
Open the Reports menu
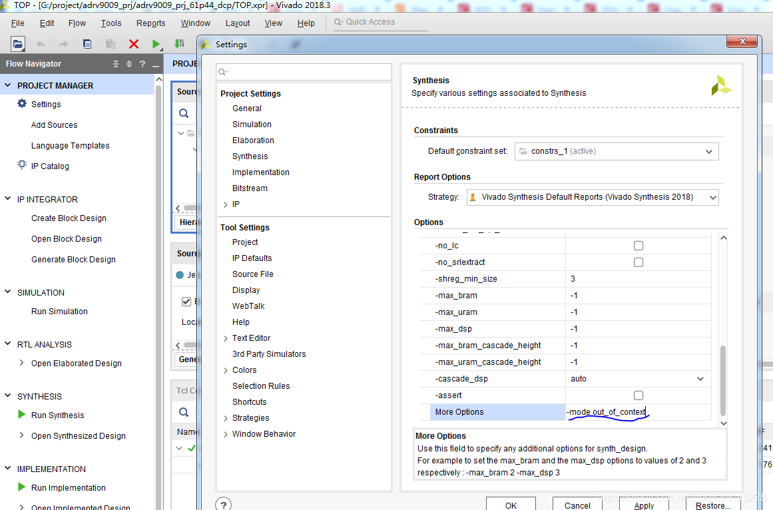(151, 23)
